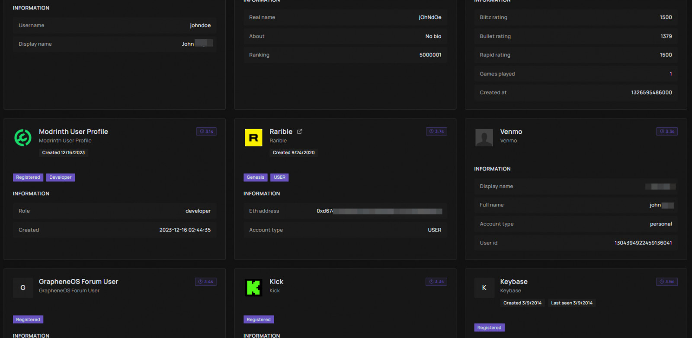
Task: Click the Keybase 3.6s timer badge
Action: tap(667, 282)
